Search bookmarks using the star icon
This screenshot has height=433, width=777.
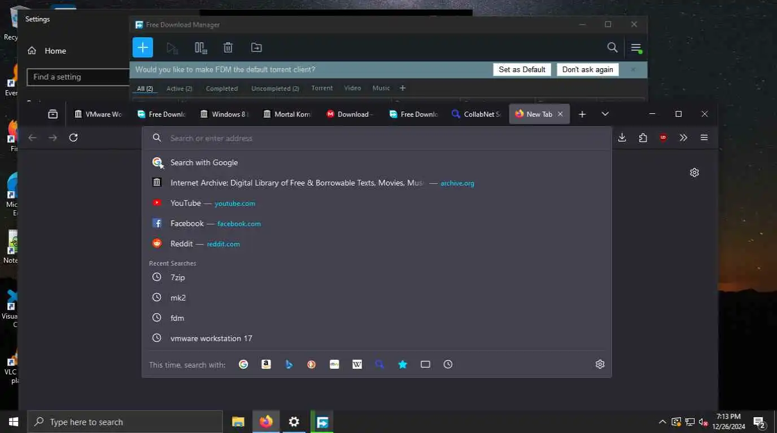(403, 364)
